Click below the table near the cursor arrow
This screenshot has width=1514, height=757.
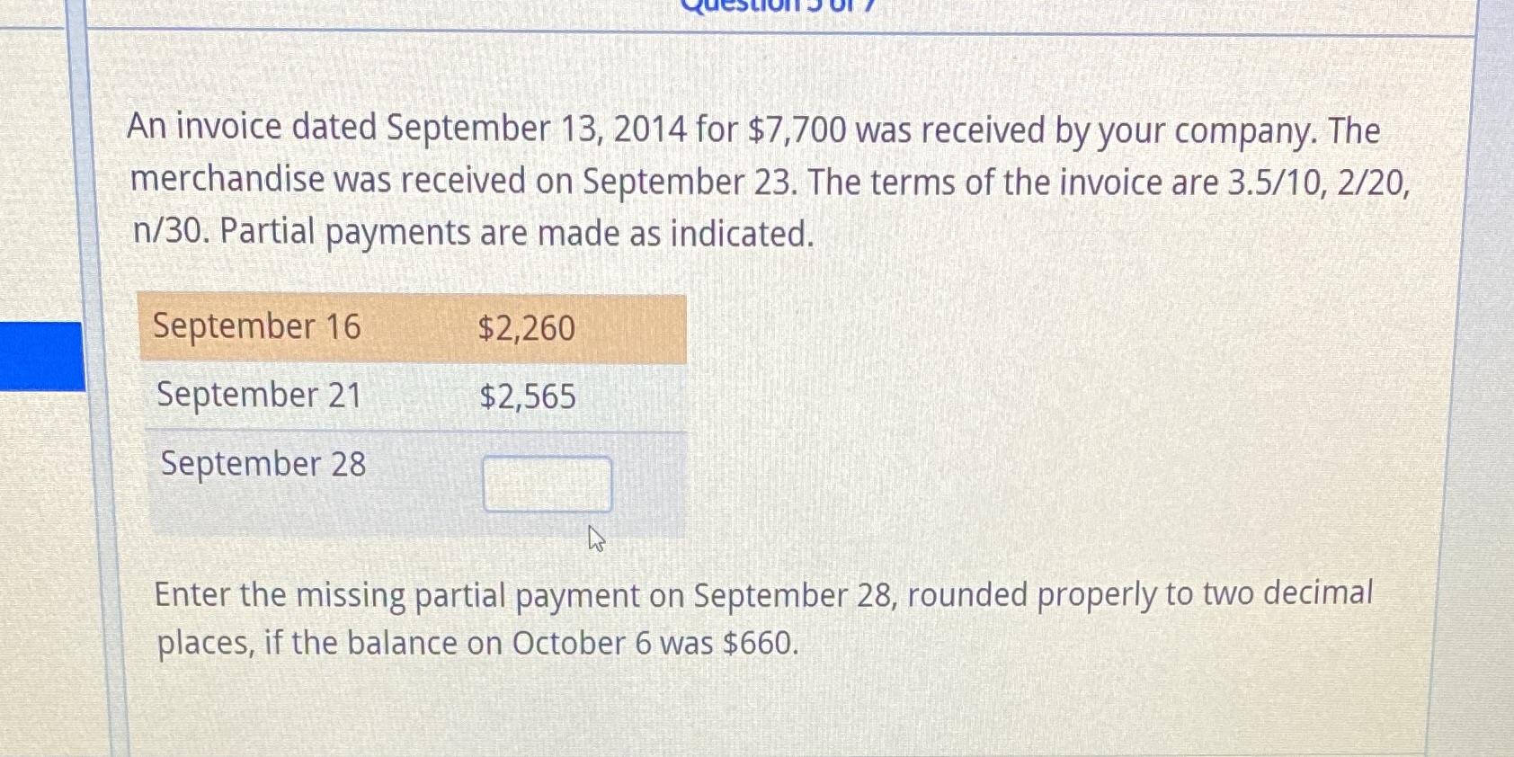coord(595,540)
